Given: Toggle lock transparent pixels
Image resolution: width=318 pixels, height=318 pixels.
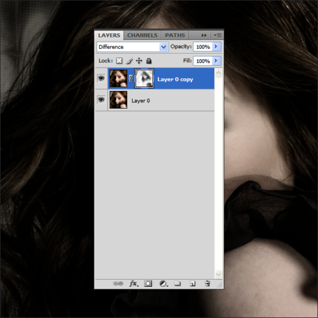Looking at the screenshot, I should 119,61.
